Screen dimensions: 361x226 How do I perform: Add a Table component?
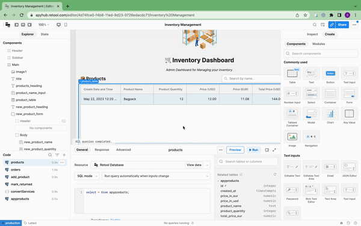tap(292, 75)
